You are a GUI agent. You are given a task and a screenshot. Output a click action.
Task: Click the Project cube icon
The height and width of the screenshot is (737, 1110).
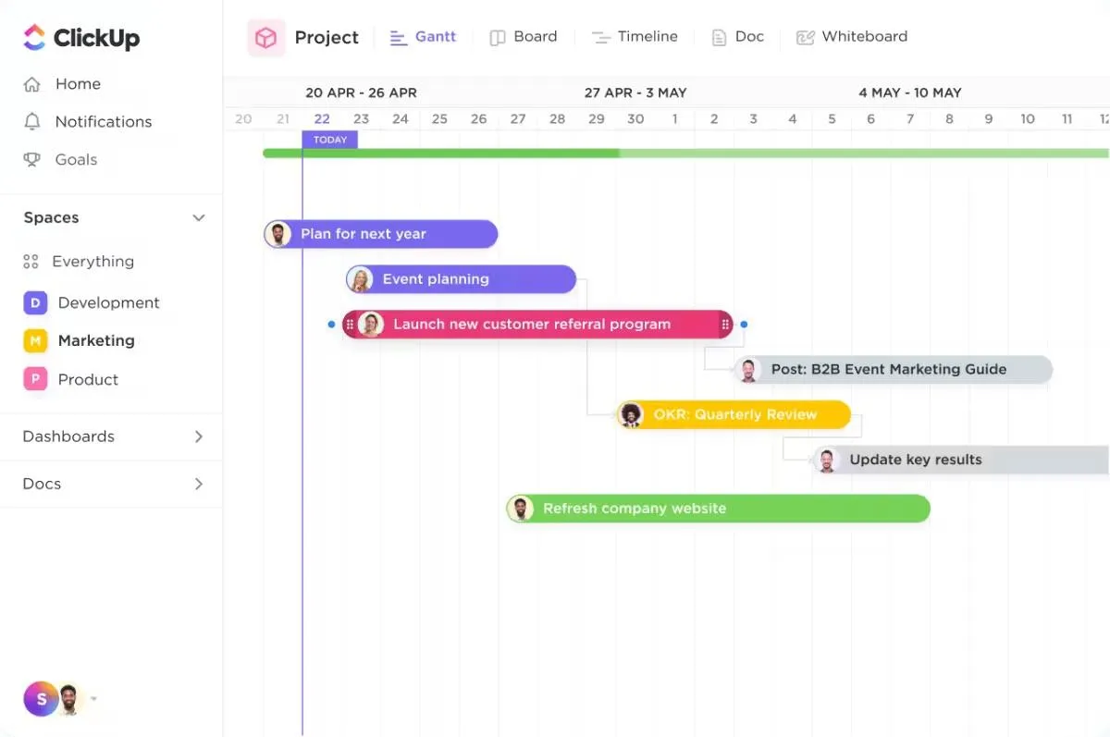click(266, 38)
